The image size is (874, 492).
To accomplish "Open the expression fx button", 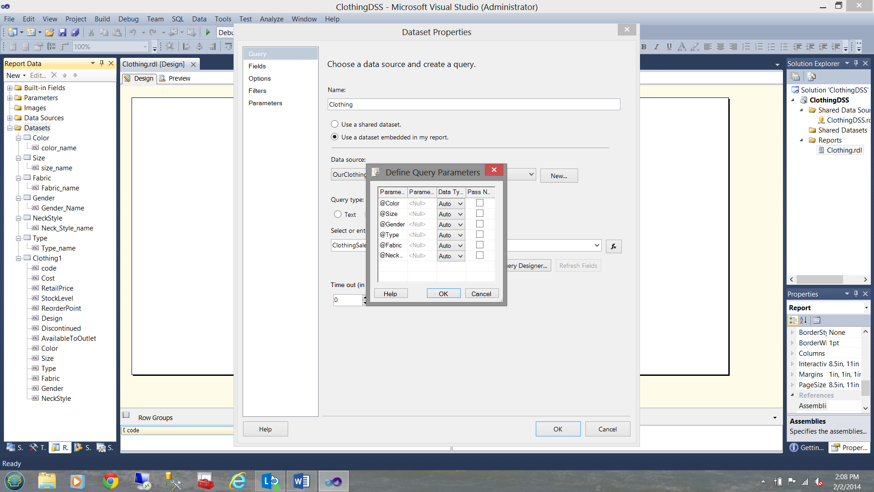I will 614,246.
